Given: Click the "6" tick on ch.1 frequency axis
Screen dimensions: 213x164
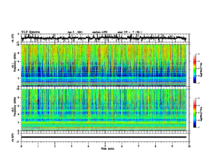Looking at the screenshot, I should tap(19, 61).
